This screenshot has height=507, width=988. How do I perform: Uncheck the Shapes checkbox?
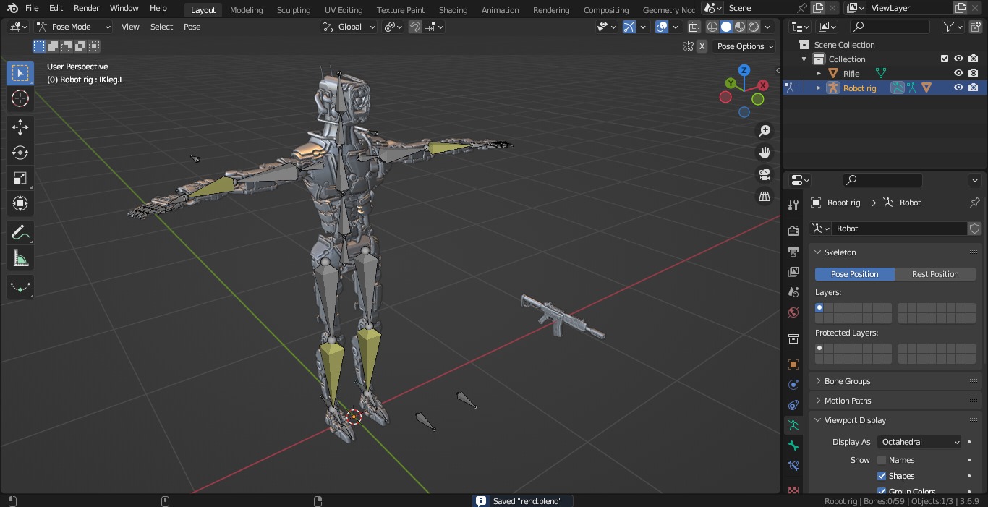882,476
